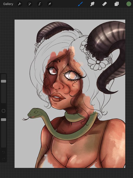Open the Actions wrench menu
The image size is (133, 178).
click(x=20, y=4)
